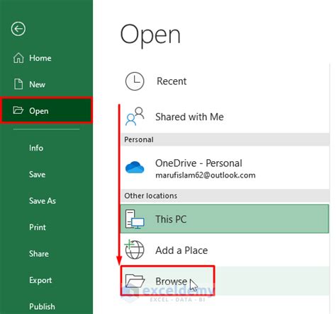Click the back arrow circle icon
The image size is (336, 314).
click(18, 29)
